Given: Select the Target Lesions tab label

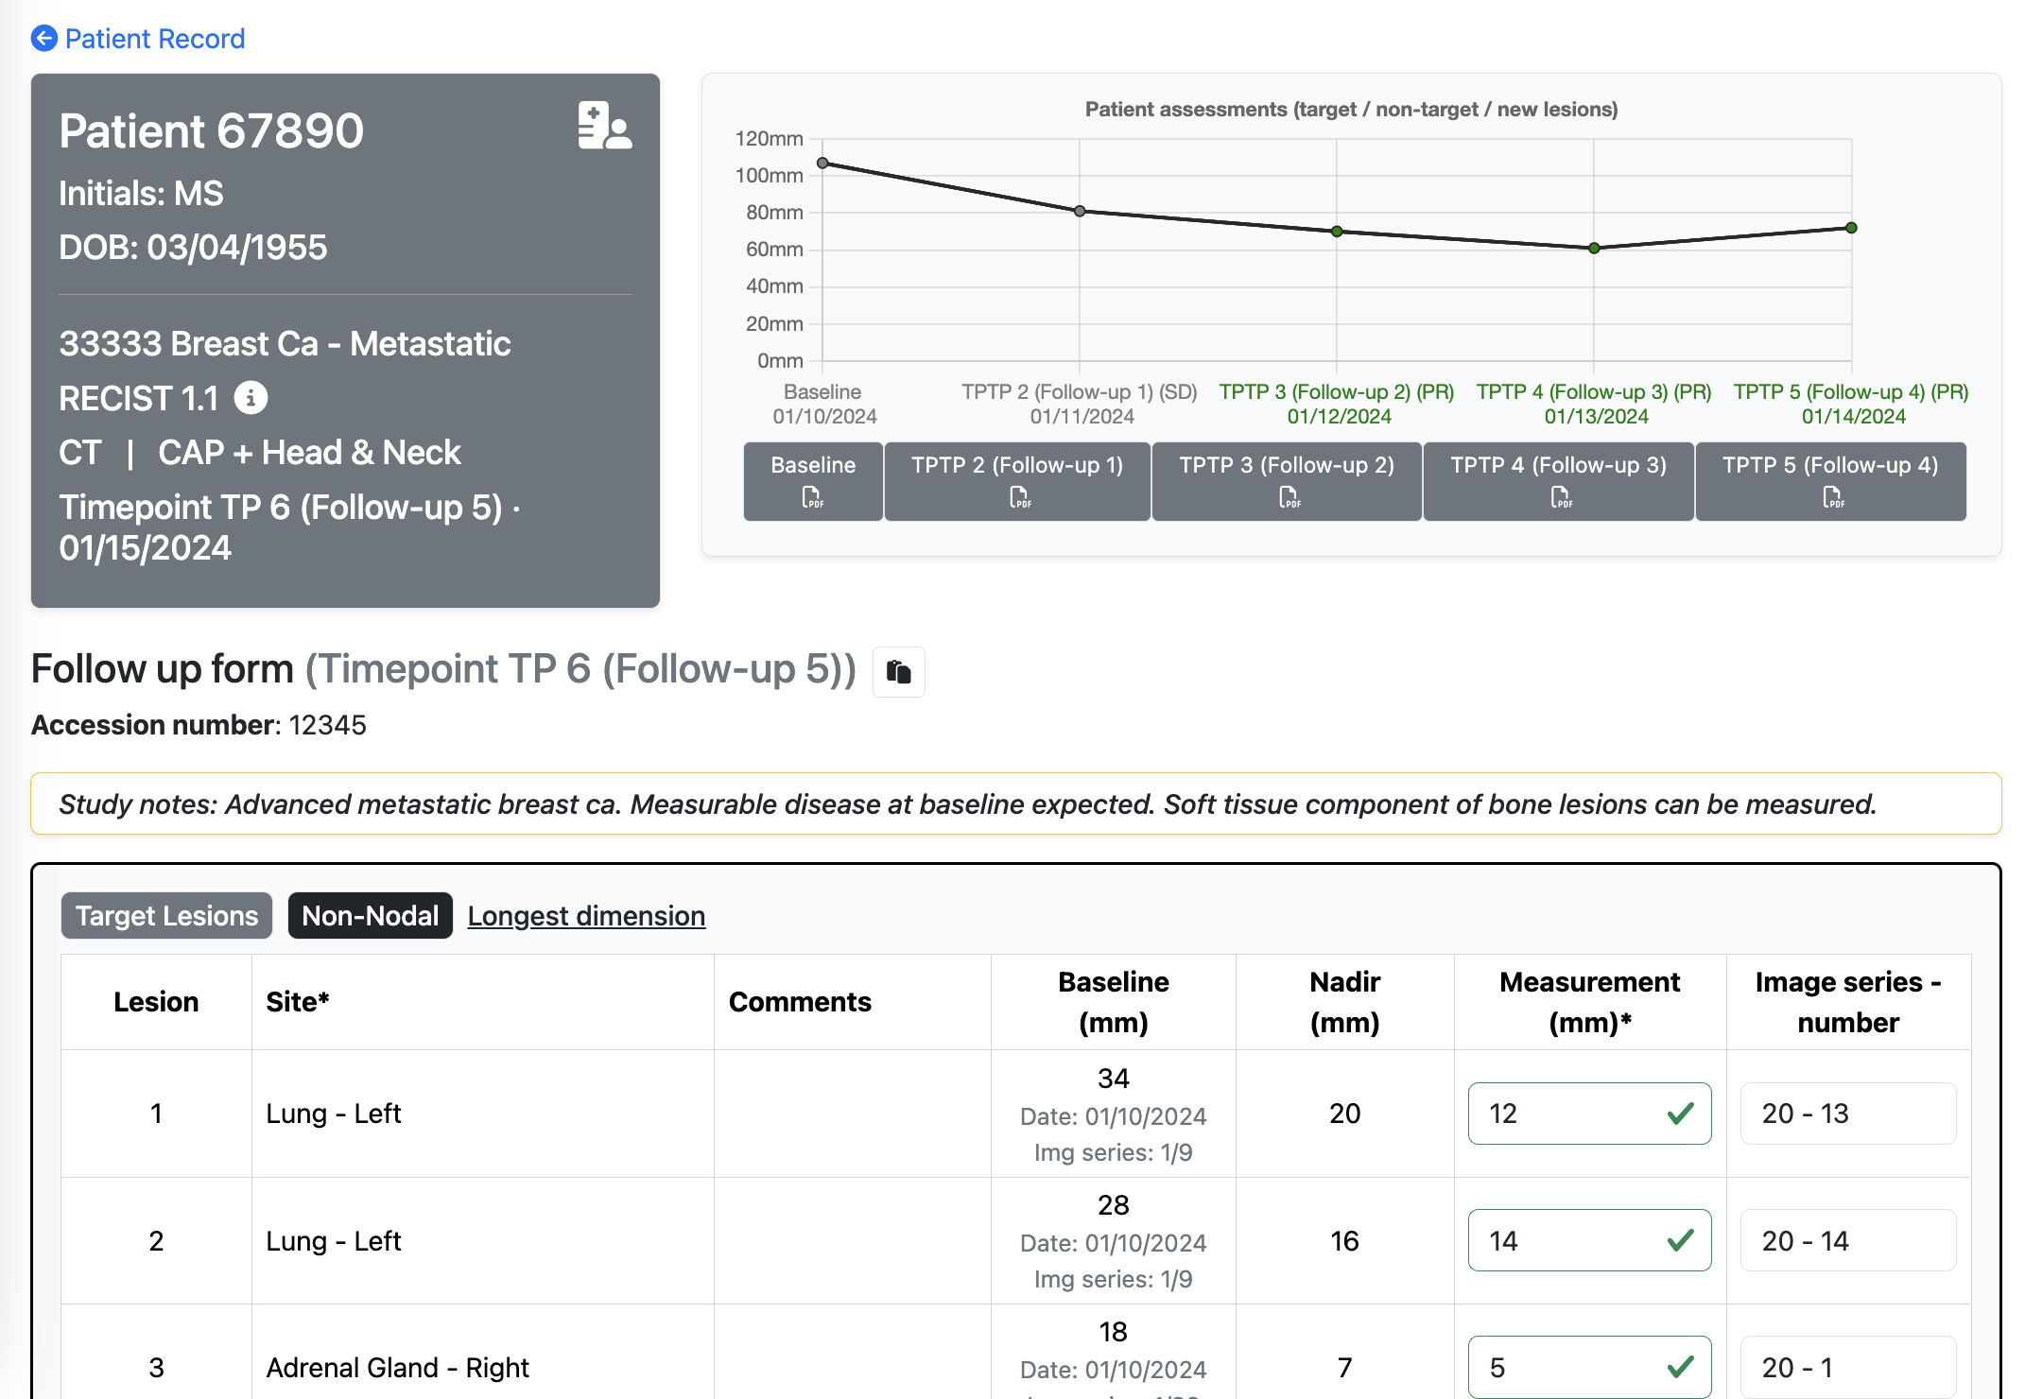Looking at the screenshot, I should (166, 916).
